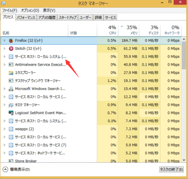Expand the Antimalware Service Executable entry

tap(5, 65)
